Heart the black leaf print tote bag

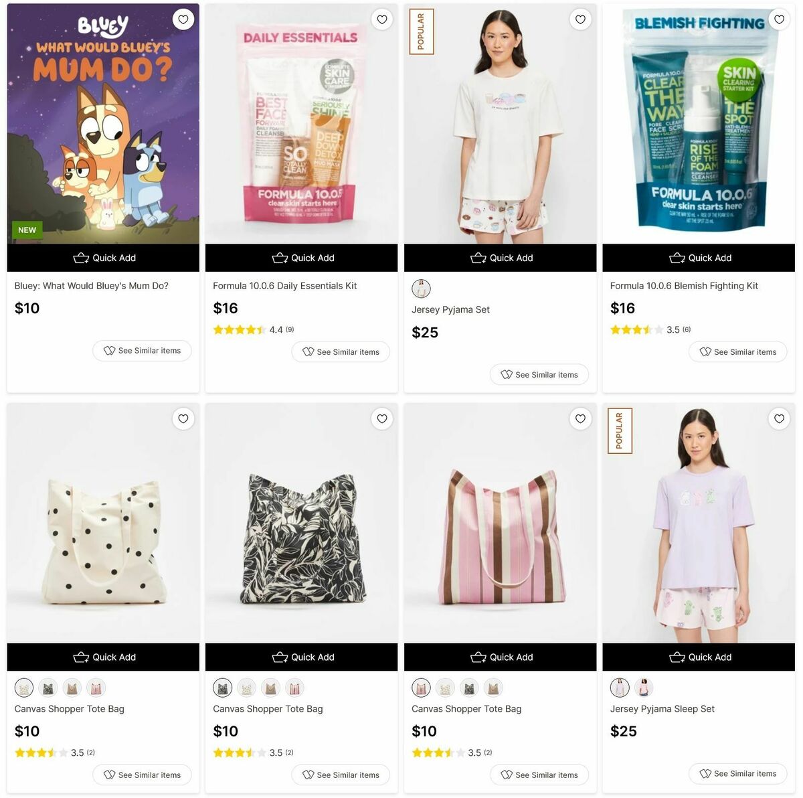(382, 418)
